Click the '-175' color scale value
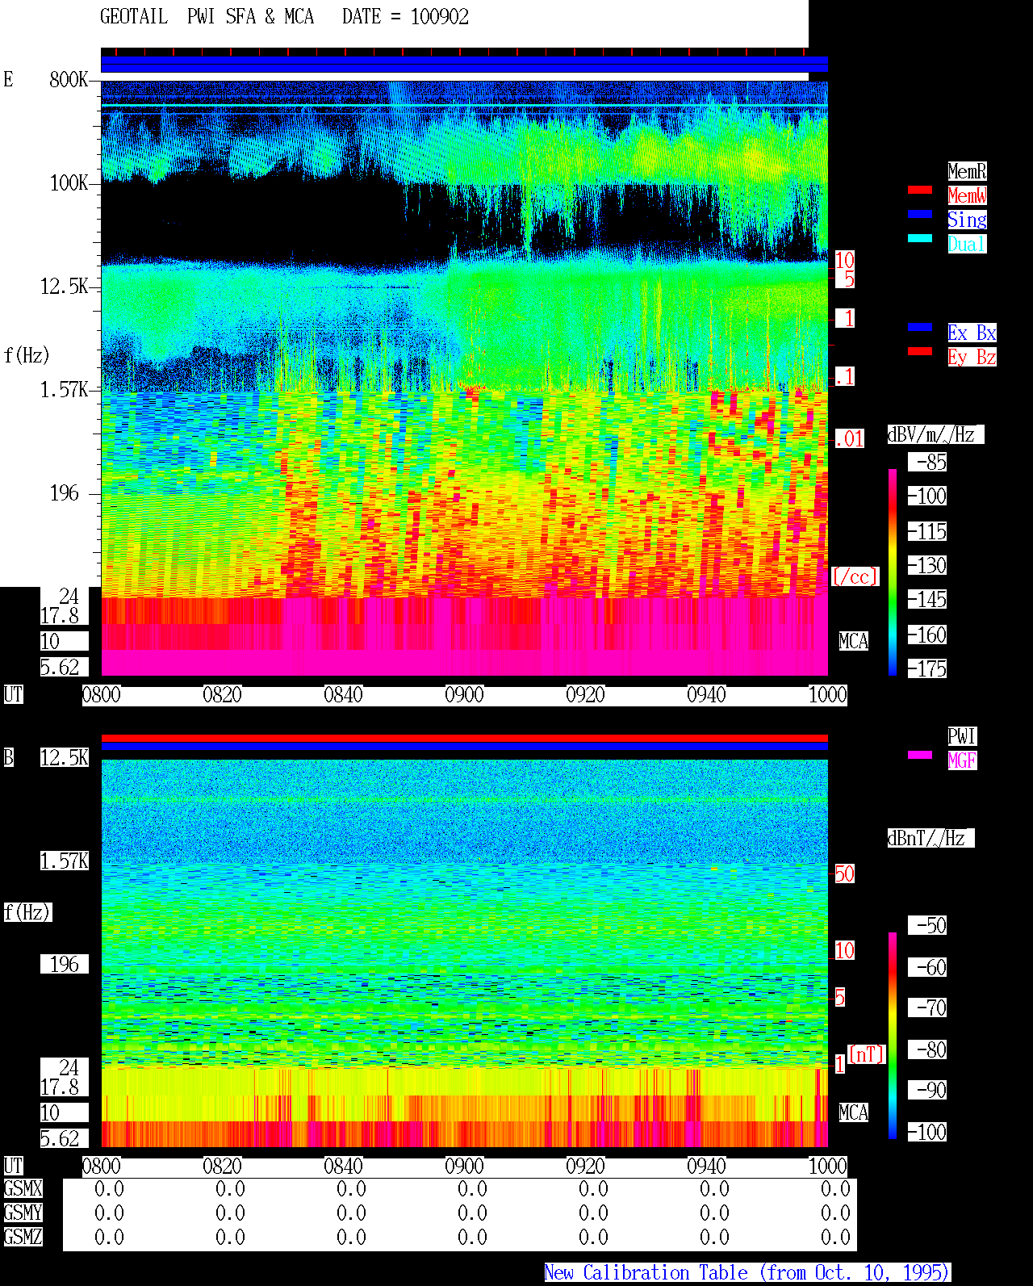1033x1286 pixels. [x=927, y=668]
